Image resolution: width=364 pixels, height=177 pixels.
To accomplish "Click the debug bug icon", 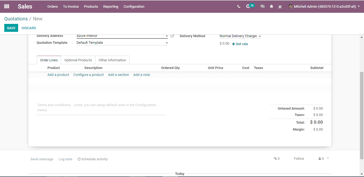I will point(272,7).
